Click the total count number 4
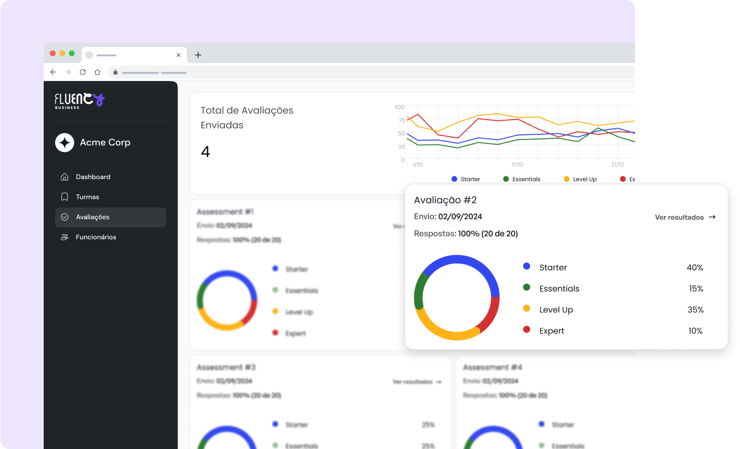Viewport: 740px width, 449px height. [x=205, y=152]
